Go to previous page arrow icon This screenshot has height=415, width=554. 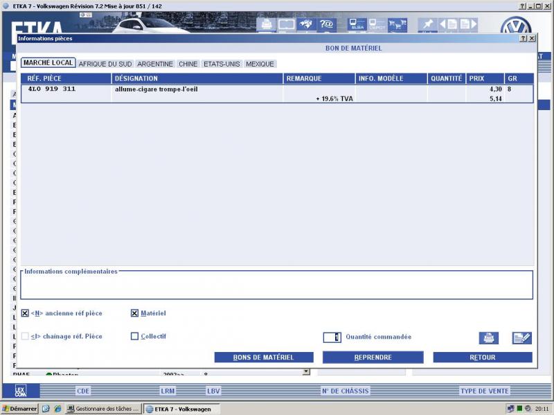[x=447, y=24]
